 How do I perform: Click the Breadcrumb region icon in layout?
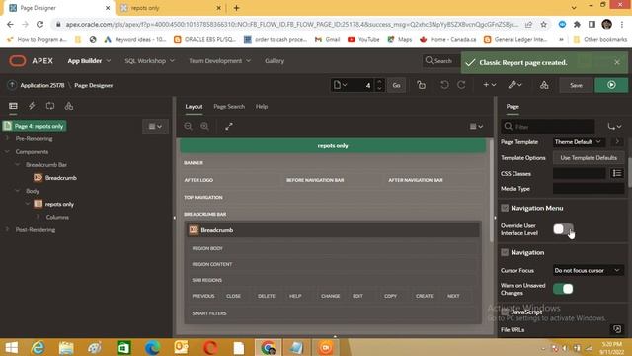(x=194, y=230)
